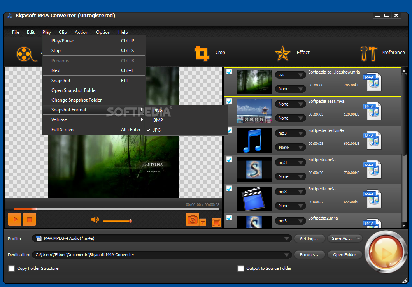Mute audio via the speaker icon
This screenshot has height=287, width=412.
95,220
